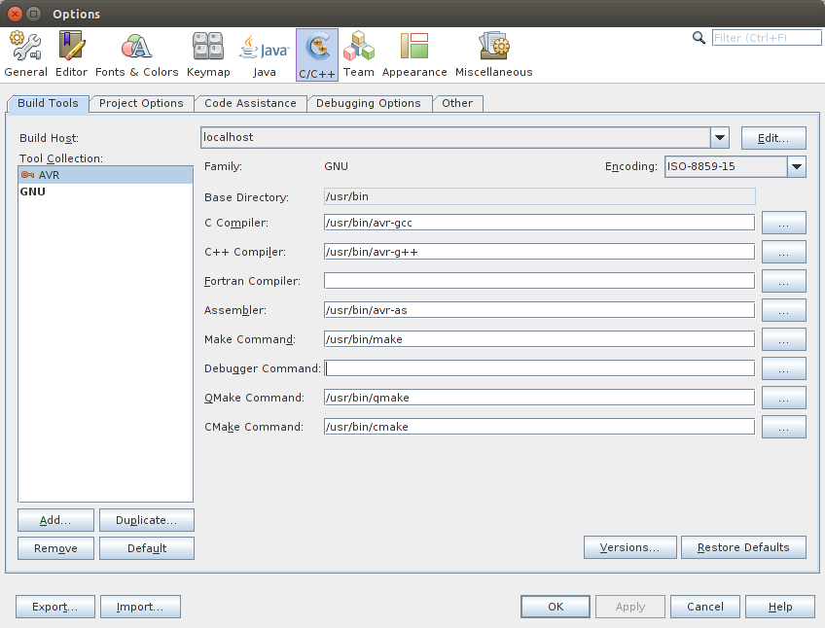Viewport: 825px width, 628px height.
Task: Close the Options window
Action: coord(16,14)
